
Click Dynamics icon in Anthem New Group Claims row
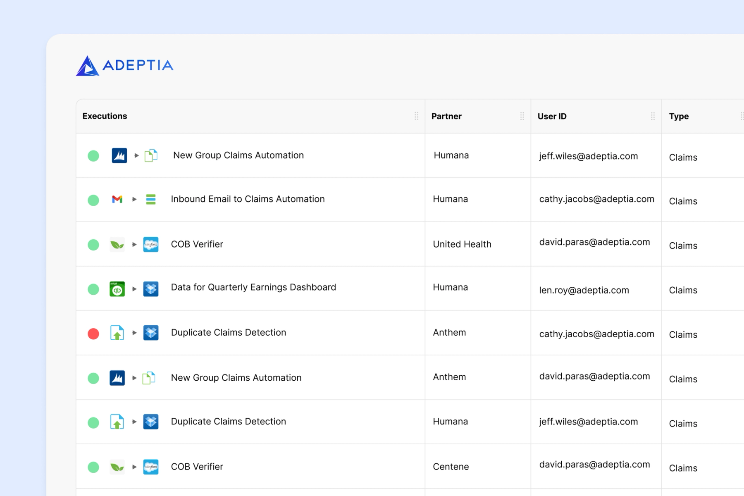pyautogui.click(x=117, y=378)
